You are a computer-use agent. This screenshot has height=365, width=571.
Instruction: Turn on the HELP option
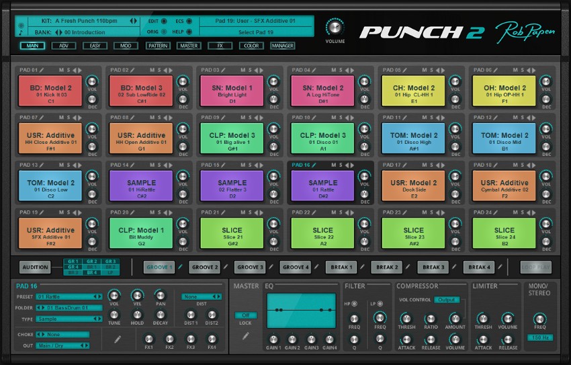point(189,32)
